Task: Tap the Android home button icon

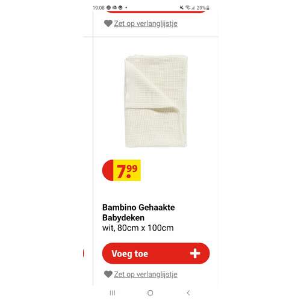Action: coord(150,293)
